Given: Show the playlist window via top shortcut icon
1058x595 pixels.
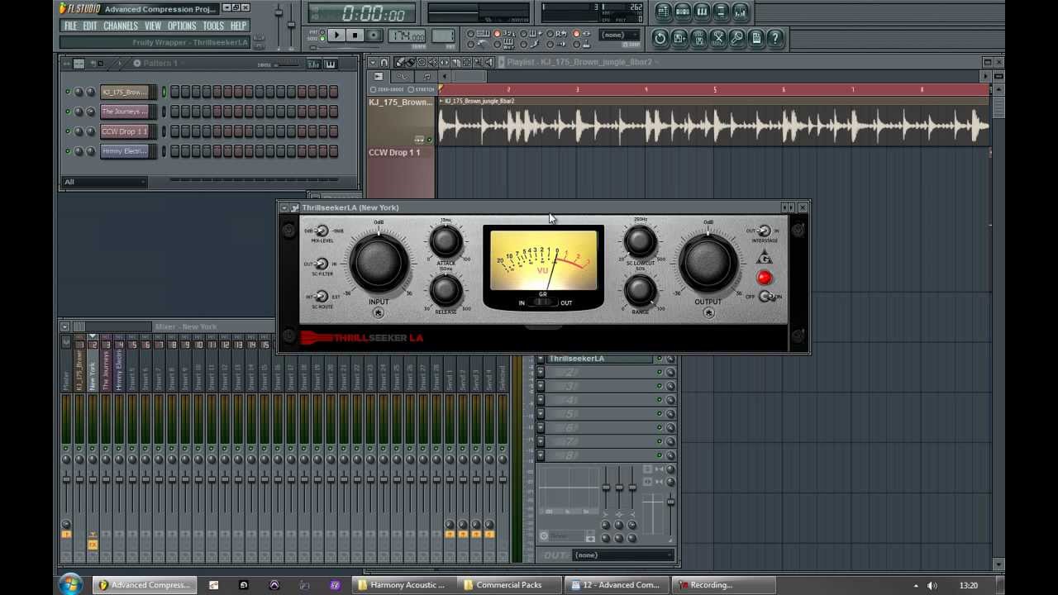Looking at the screenshot, I should 663,12.
